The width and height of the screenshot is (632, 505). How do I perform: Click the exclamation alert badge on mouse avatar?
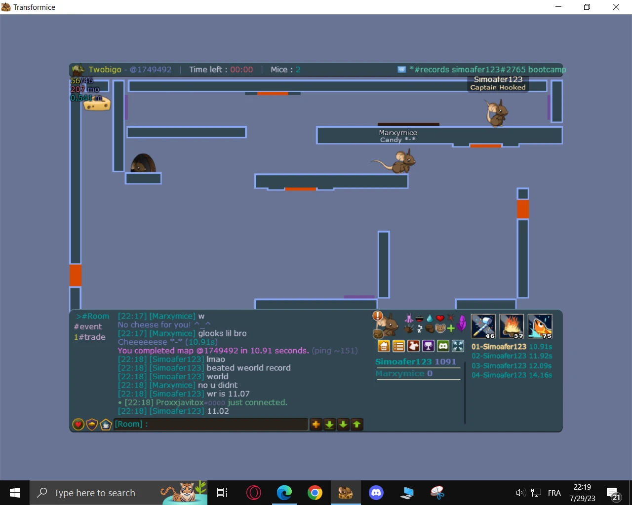(378, 316)
